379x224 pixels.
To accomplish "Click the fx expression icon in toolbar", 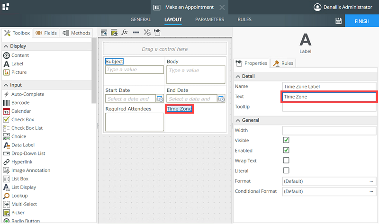I will (x=125, y=33).
